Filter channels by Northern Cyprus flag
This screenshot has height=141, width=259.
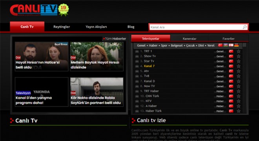pos(231,45)
